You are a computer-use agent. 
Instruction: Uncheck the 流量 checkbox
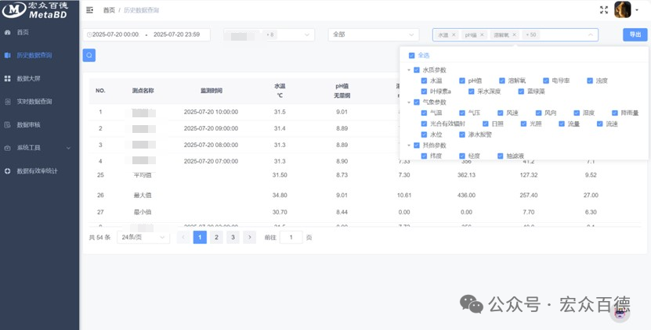coord(562,124)
